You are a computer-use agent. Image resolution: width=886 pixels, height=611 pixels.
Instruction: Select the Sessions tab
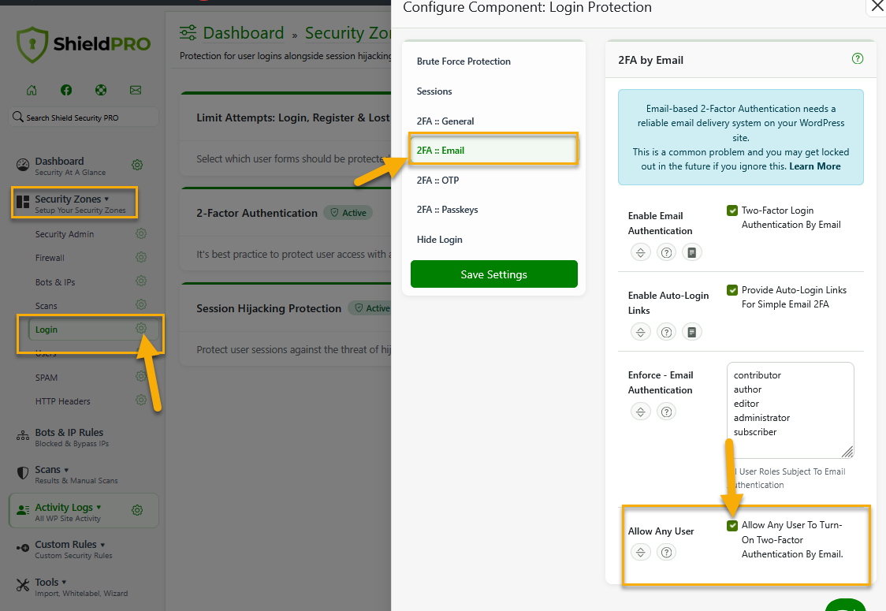pos(434,91)
